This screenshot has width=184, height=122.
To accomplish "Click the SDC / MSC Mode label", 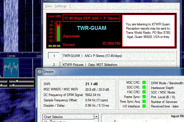I will point(163,92).
